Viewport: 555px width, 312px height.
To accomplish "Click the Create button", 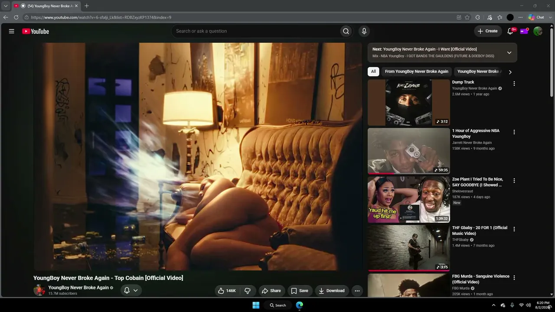I will 488,31.
